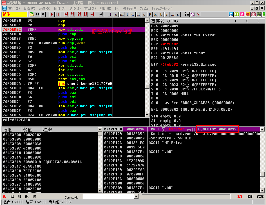Switch to memory dump tab M5
This screenshot has width=266, height=205.
34,197
